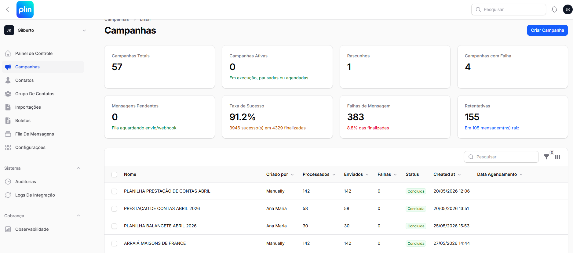The image size is (573, 253).
Task: Open Logs De Integração page
Action: [x=43, y=195]
